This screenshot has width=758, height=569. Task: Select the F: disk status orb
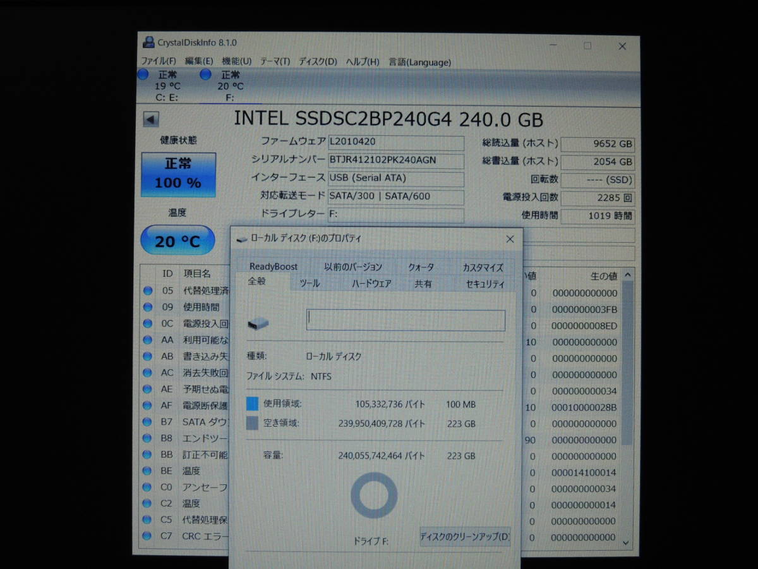[205, 75]
